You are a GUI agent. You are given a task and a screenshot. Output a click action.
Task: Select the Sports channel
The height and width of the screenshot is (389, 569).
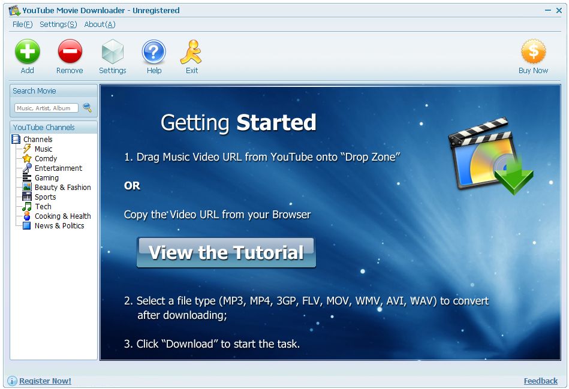click(46, 197)
